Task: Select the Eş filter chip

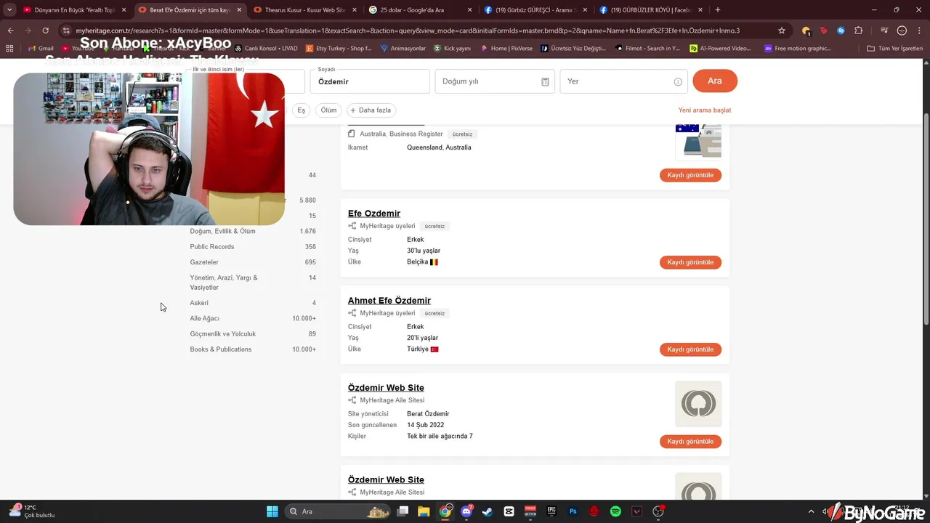Action: pos(301,110)
